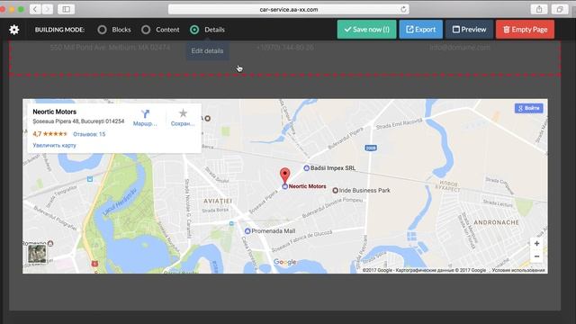The image size is (576, 324).
Task: Click the Export button
Action: 421,30
